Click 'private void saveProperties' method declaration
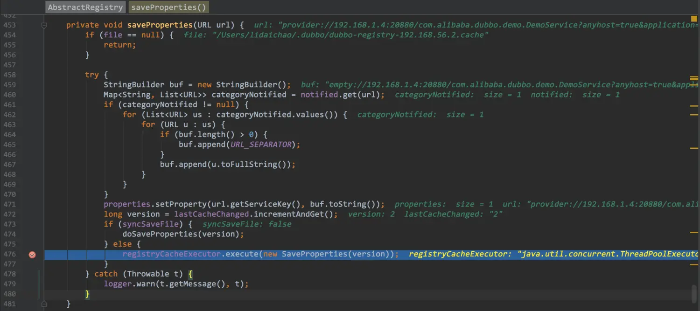Viewport: 700px width, 311px height. [129, 25]
